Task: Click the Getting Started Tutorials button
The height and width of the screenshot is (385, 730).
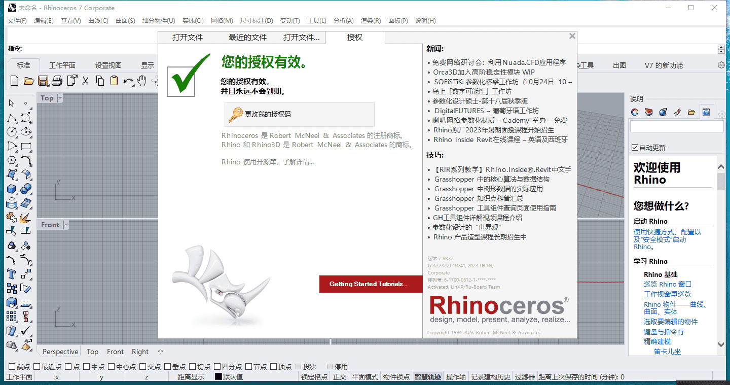Action: coord(371,284)
